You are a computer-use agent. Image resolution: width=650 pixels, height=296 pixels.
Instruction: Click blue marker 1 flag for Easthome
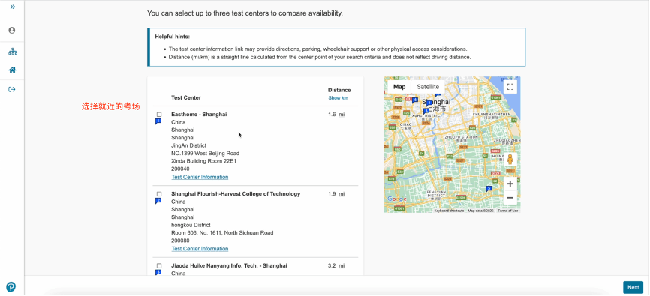tap(158, 121)
